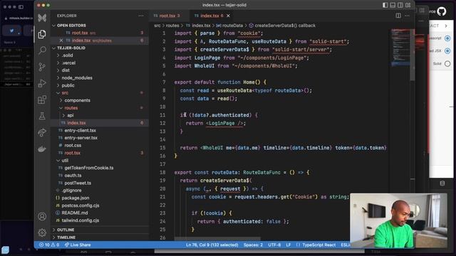Open the Search view in activity bar

[42, 50]
